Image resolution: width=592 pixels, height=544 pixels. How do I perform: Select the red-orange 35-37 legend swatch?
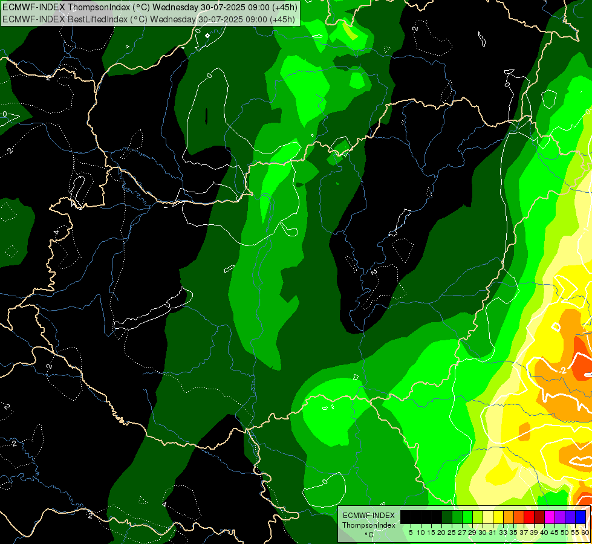[519, 517]
